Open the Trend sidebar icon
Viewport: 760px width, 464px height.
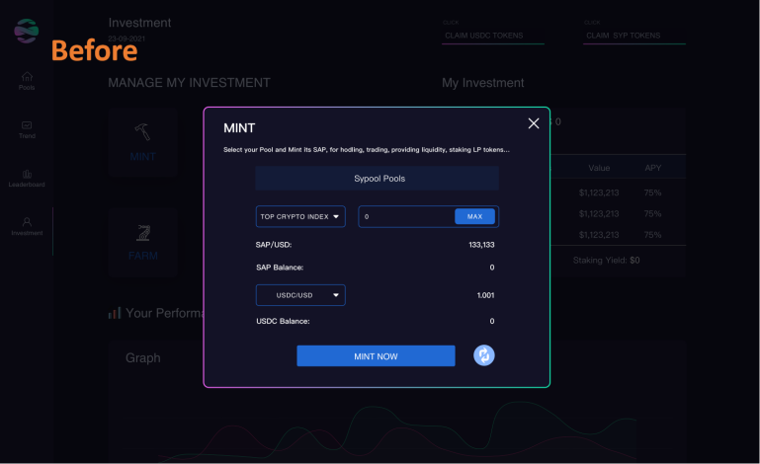27,129
